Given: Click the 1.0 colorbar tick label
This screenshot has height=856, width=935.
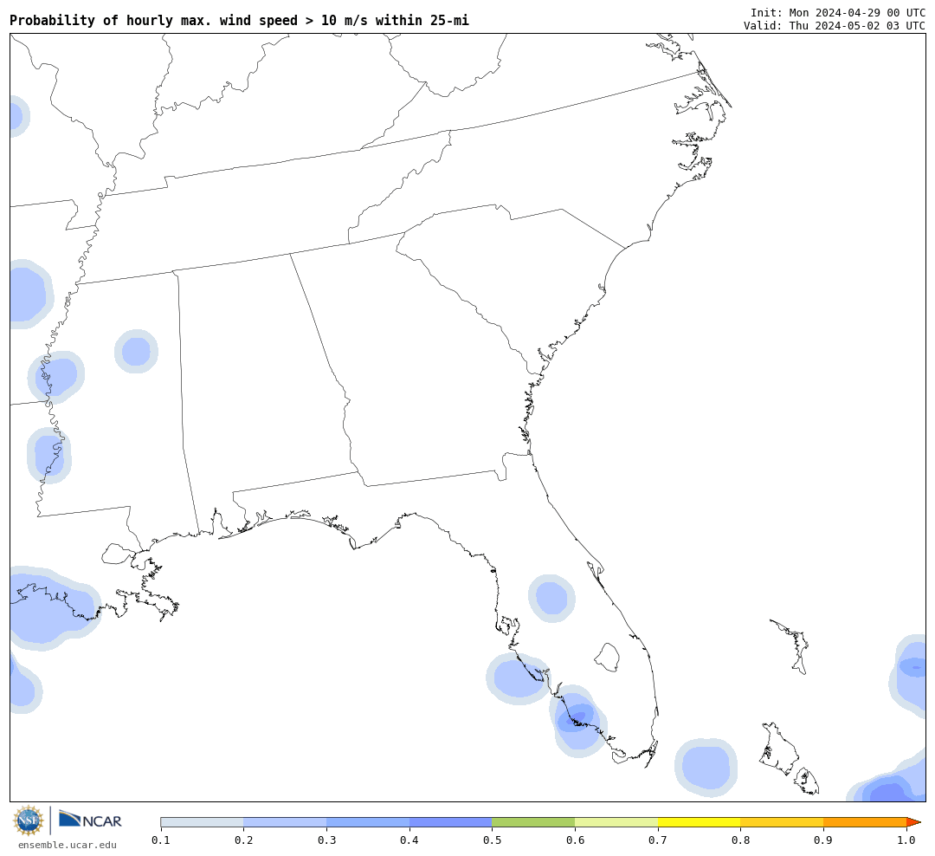Looking at the screenshot, I should (906, 840).
